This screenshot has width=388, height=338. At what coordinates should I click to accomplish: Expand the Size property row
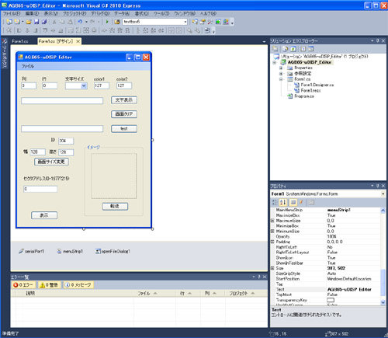point(272,268)
